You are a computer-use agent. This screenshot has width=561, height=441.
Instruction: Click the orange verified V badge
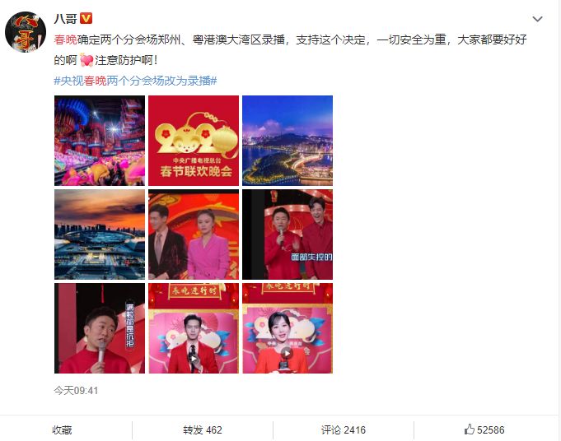pos(86,18)
